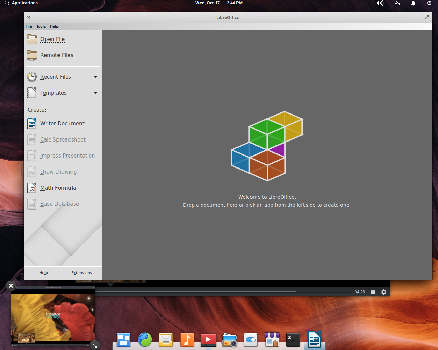Open the network indicator in top panel
438x350 pixels.
[397, 3]
